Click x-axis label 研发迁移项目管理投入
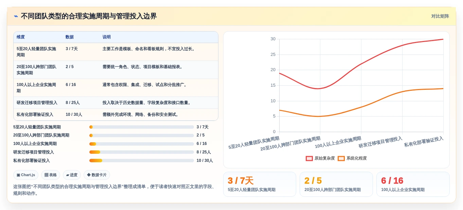 pyautogui.click(x=380, y=142)
